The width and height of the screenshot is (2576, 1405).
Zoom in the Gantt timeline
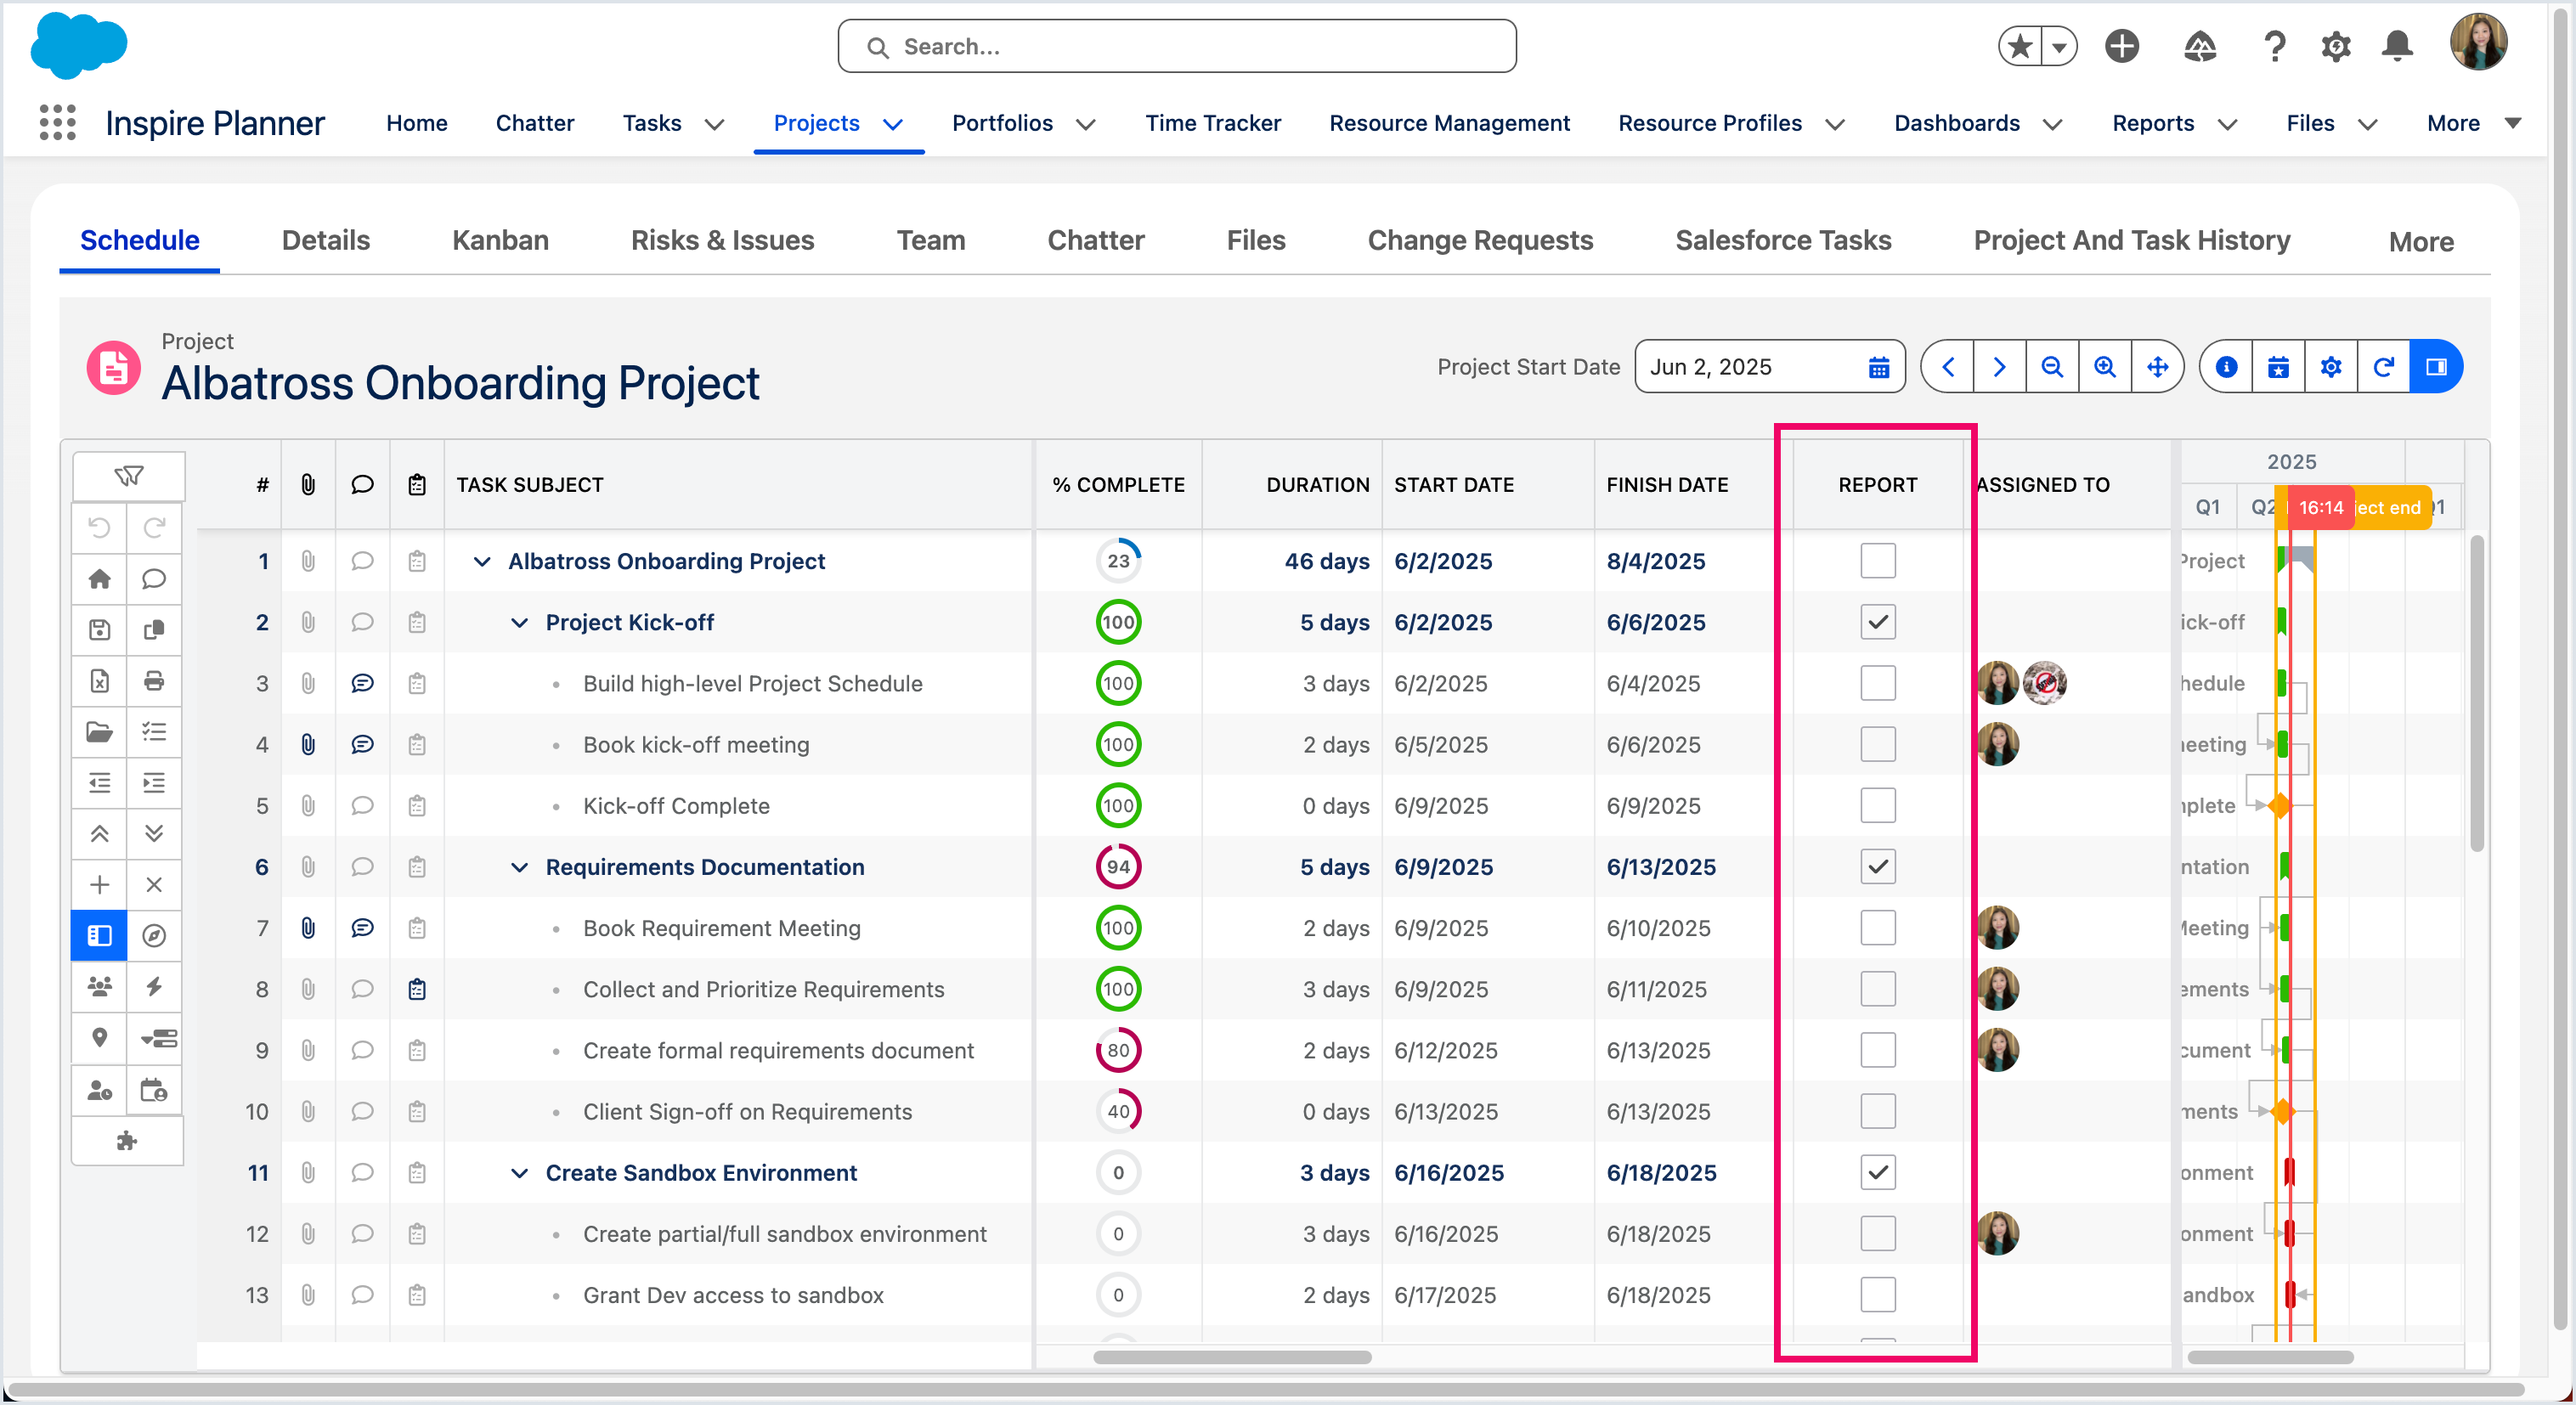coord(2105,367)
